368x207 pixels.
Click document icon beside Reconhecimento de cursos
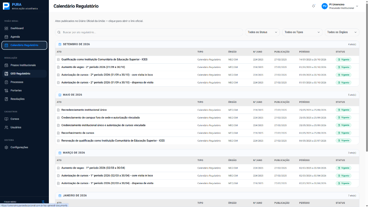(59, 133)
